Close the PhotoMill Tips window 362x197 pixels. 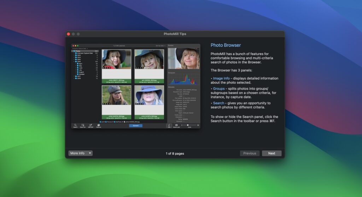[x=69, y=34]
